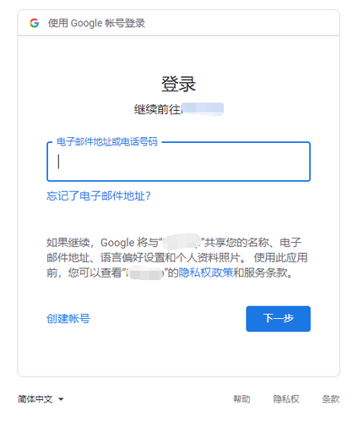
Task: Click the arrow beside 简体中文
Action: [61, 399]
